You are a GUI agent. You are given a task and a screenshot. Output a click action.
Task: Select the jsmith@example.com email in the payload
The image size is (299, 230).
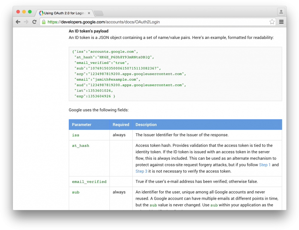pos(117,79)
